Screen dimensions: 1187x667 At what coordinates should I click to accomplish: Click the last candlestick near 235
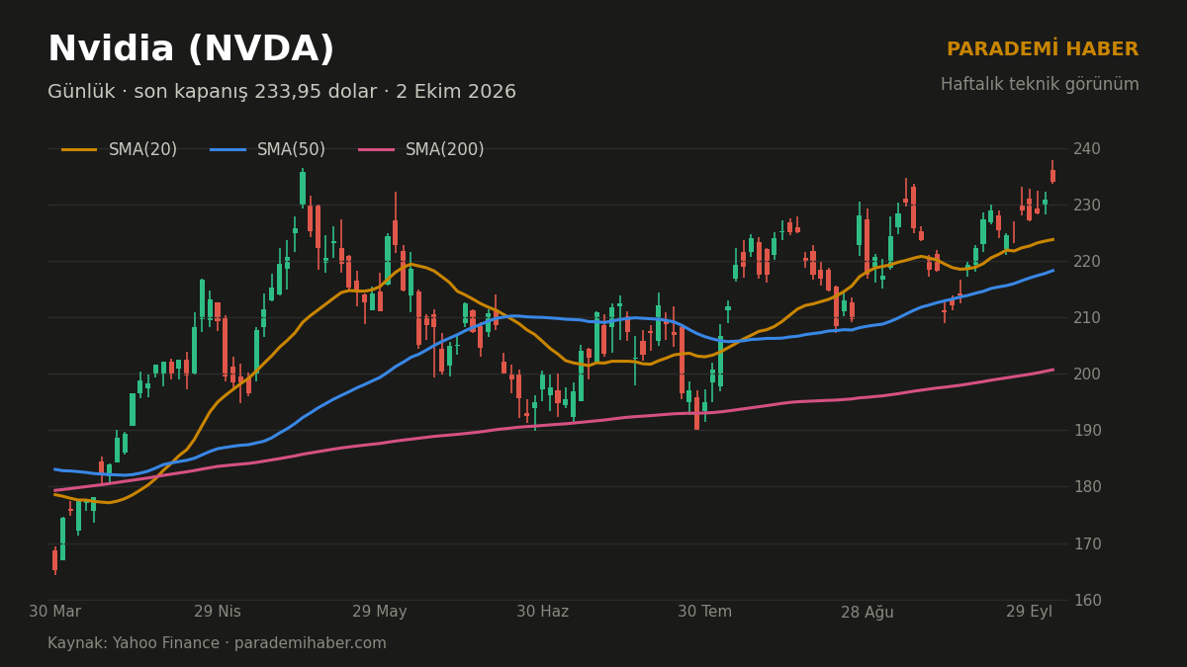(x=1052, y=172)
